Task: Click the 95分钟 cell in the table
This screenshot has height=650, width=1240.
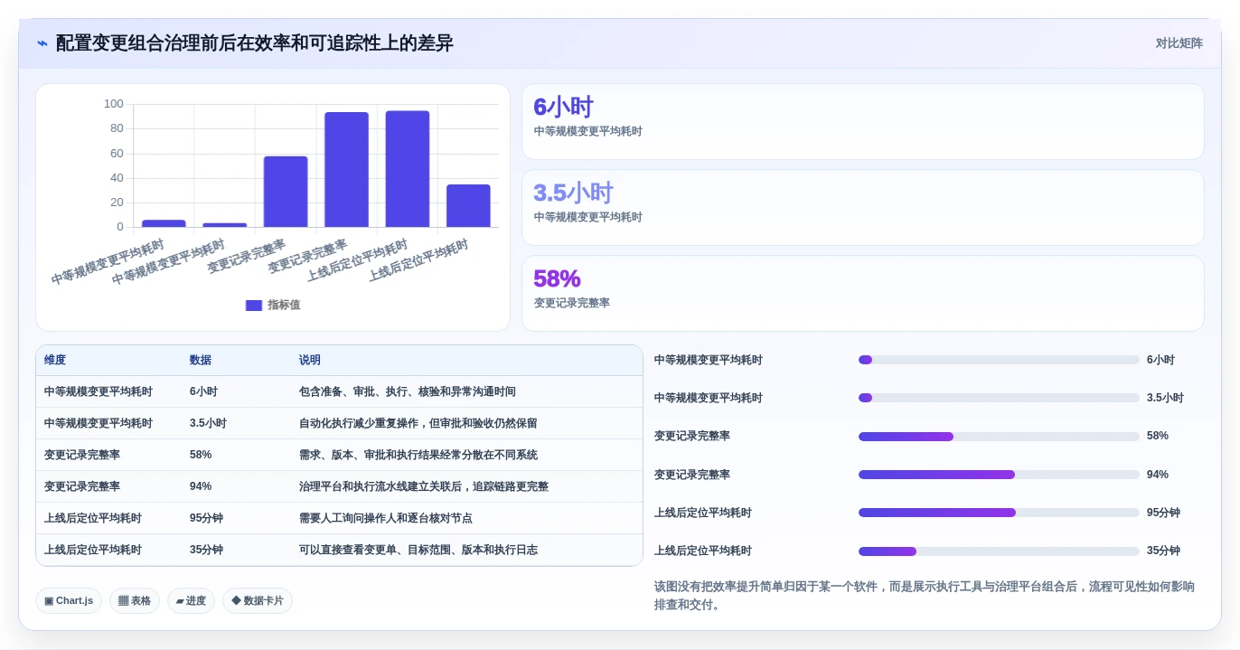Action: 206,518
